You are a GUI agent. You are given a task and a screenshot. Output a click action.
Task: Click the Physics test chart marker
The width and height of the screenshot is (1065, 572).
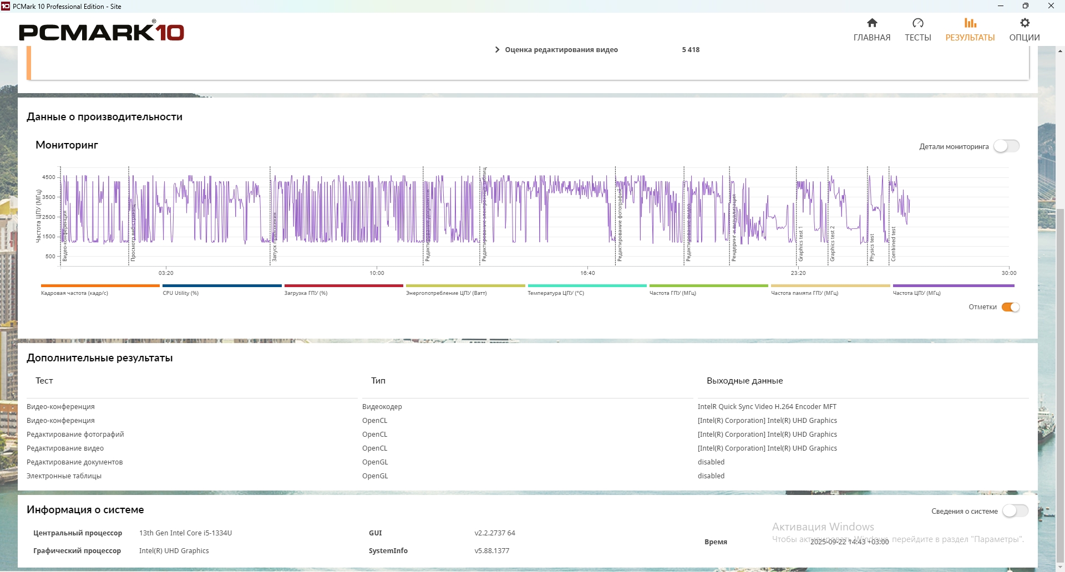(871, 247)
